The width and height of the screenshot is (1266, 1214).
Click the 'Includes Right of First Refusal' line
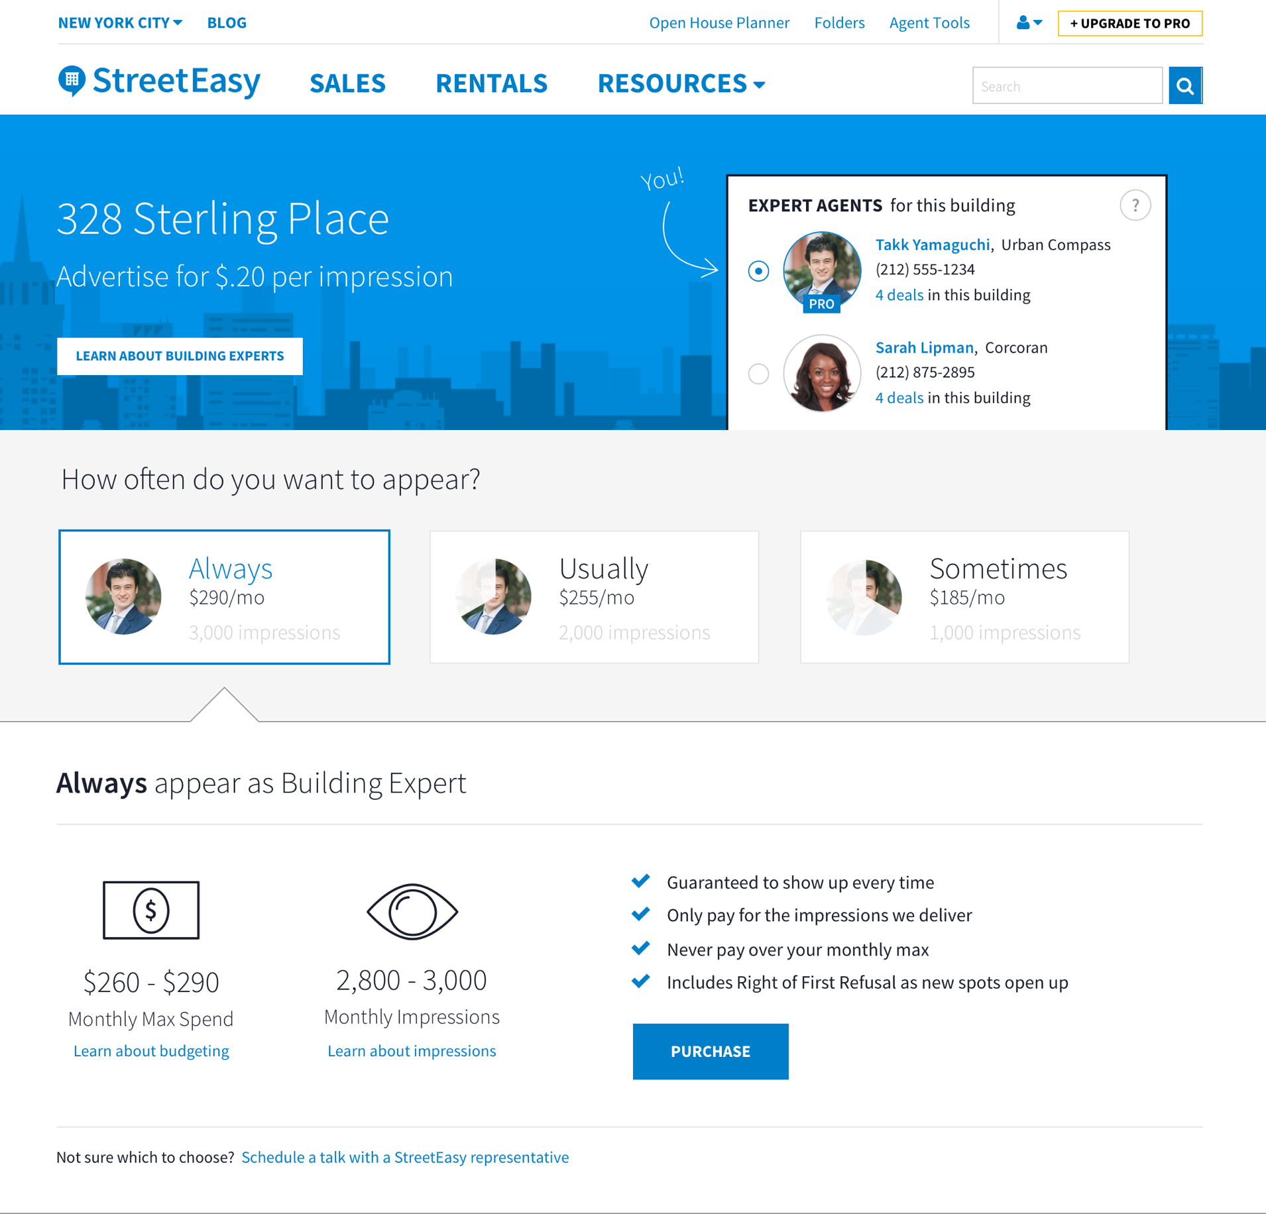click(x=867, y=983)
